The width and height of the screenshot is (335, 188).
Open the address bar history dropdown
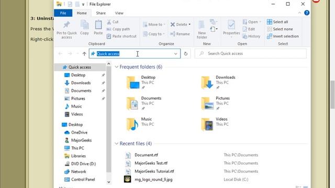(176, 54)
